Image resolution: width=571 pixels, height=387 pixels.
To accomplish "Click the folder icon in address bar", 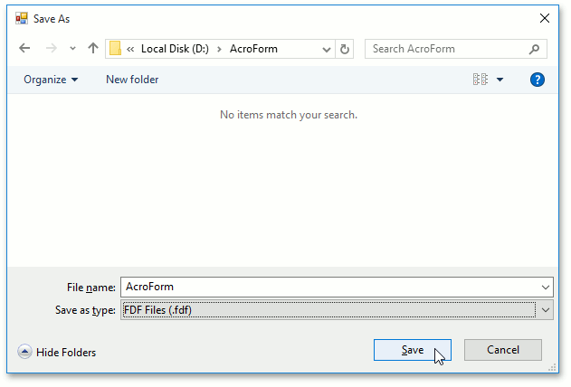I will [x=116, y=49].
